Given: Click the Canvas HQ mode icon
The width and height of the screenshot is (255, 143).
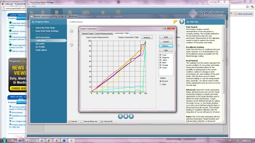Looking at the screenshot, I should [102, 121].
